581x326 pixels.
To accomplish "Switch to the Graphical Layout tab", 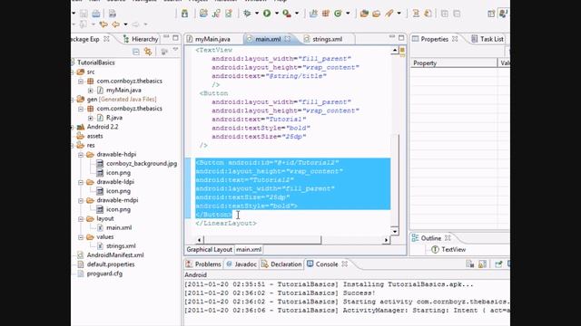I will (210, 250).
